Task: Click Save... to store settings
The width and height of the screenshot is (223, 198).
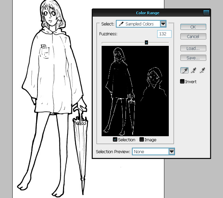Action: [x=193, y=58]
